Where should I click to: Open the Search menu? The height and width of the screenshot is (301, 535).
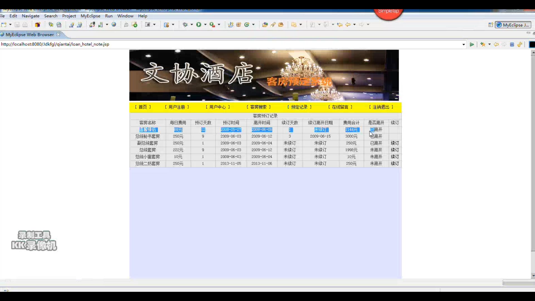[51, 16]
